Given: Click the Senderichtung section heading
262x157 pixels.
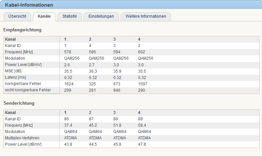Looking at the screenshot, I should (x=19, y=103).
